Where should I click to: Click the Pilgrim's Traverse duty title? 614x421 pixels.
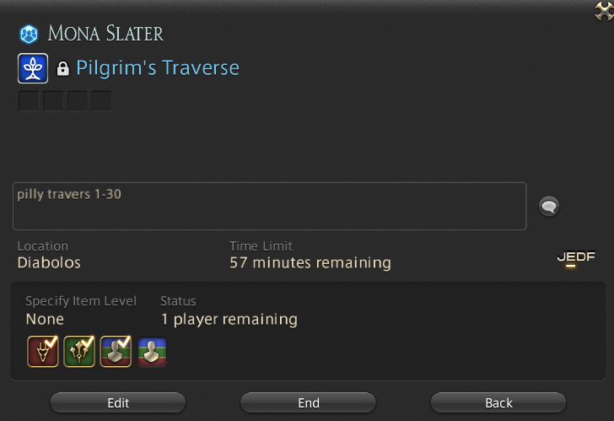(x=158, y=68)
